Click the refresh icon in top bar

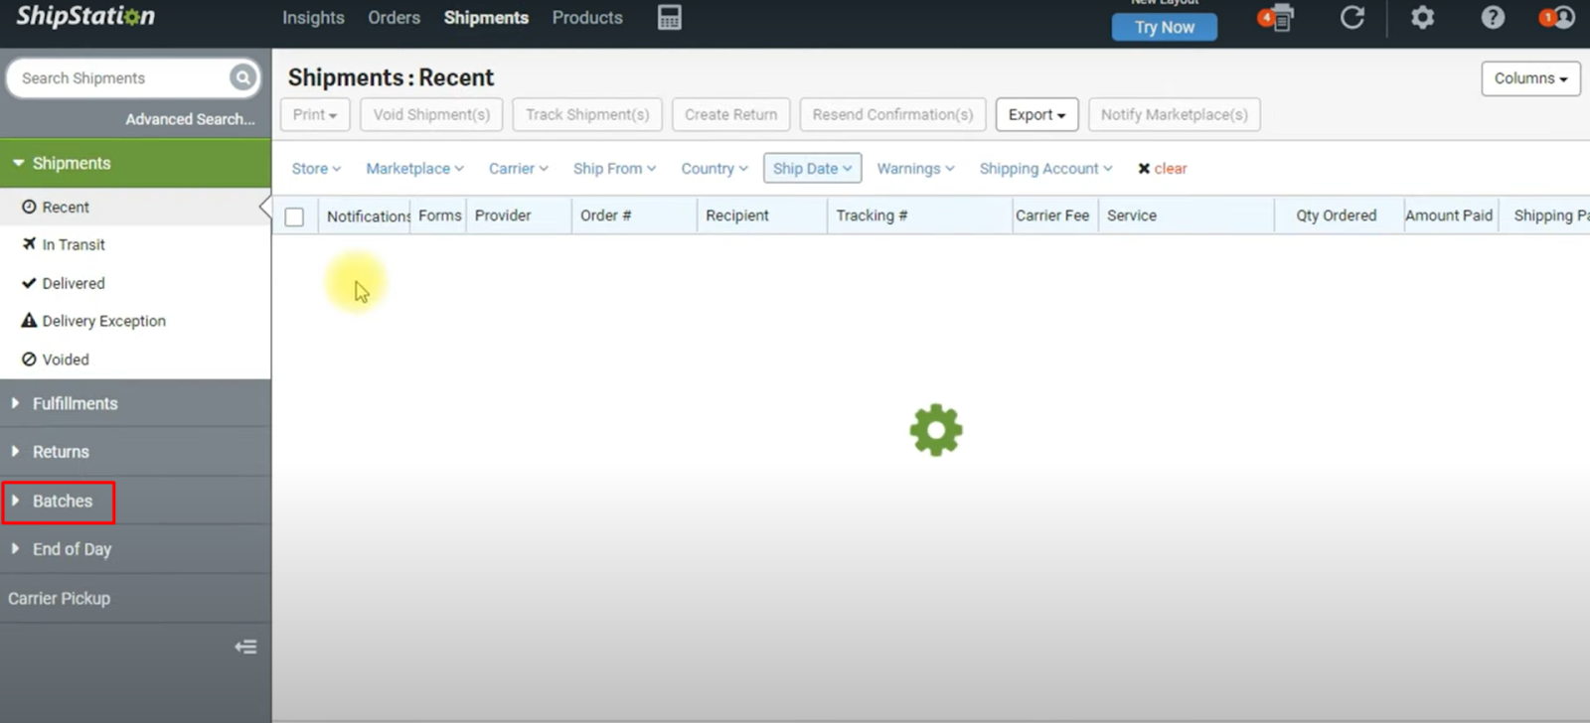tap(1352, 18)
